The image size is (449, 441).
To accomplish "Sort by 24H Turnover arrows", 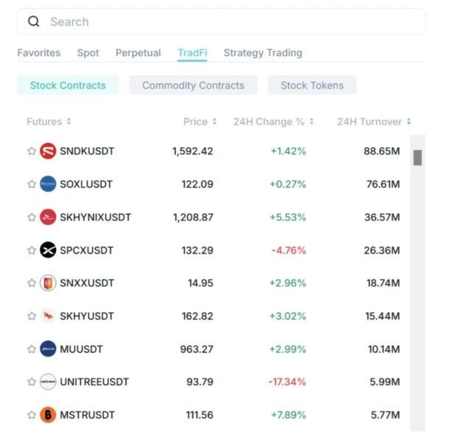I will tap(409, 121).
